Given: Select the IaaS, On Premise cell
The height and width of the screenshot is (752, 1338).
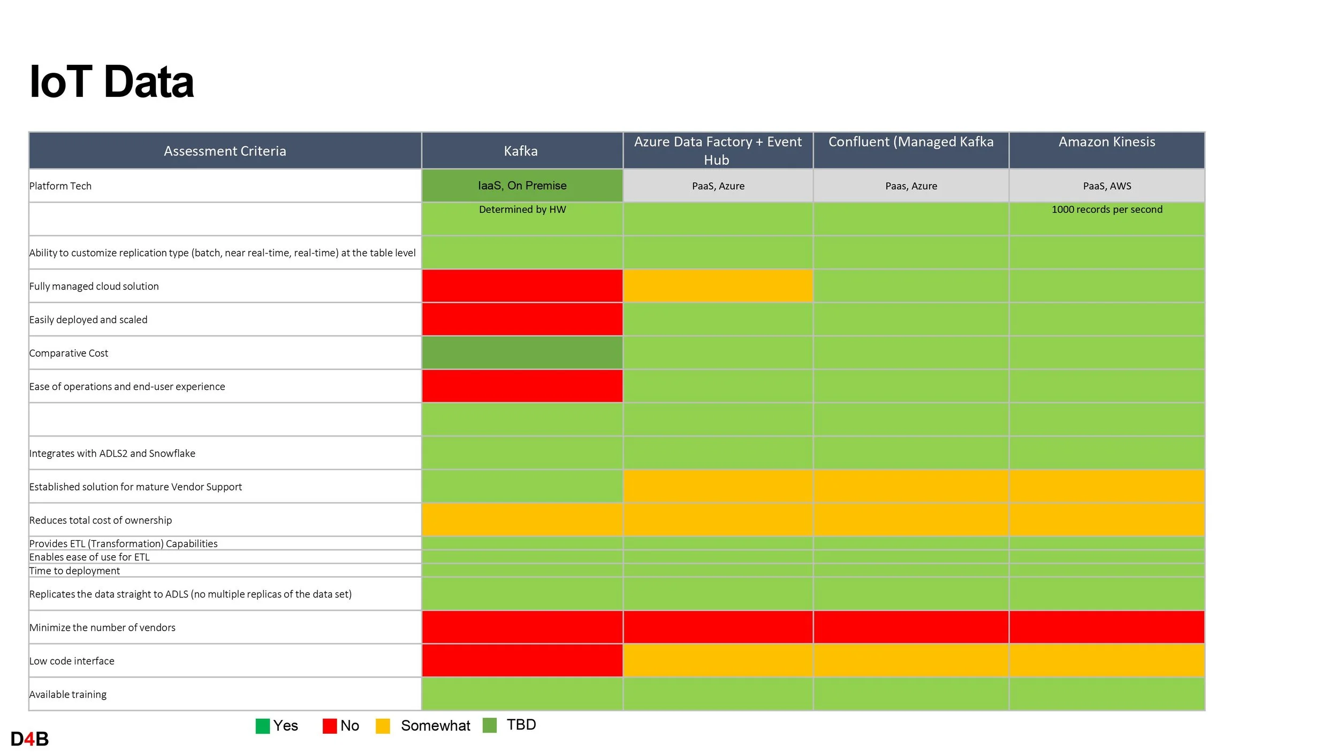Looking at the screenshot, I should coord(522,186).
